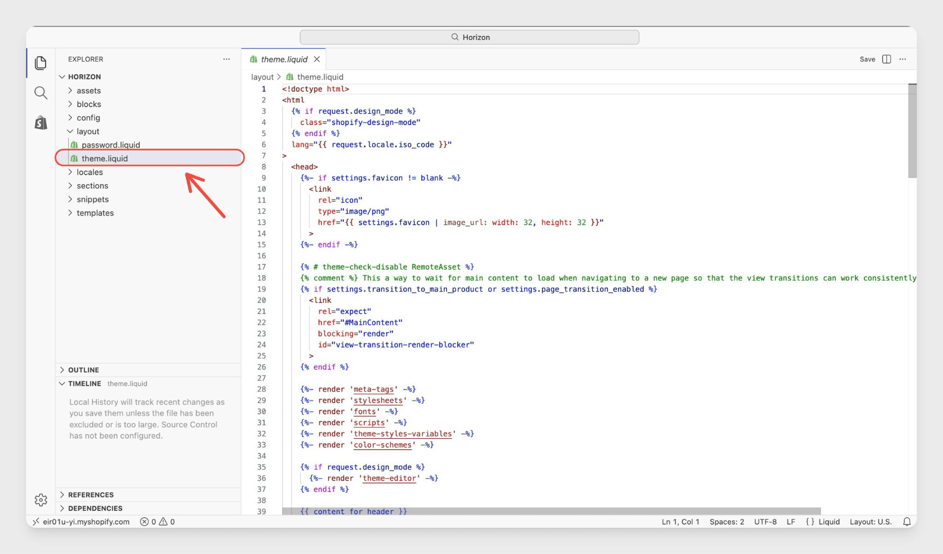Click the warnings triangle icon in status bar
Screen dimensions: 943x554
click(163, 522)
